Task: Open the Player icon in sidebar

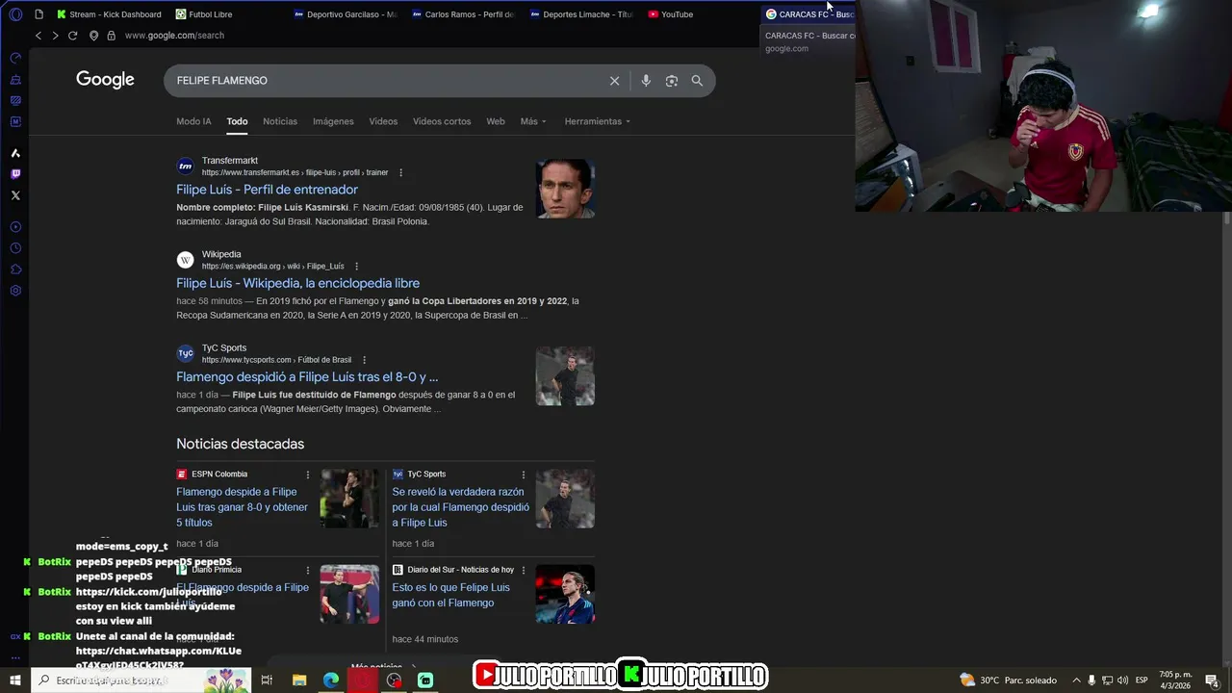Action: pos(15,227)
